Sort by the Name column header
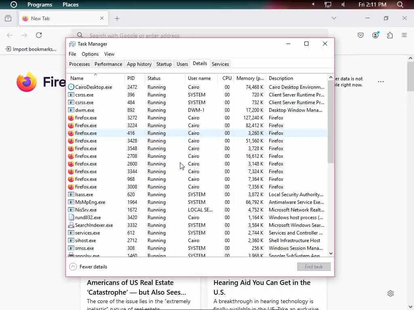This screenshot has height=310, width=414. click(95, 78)
